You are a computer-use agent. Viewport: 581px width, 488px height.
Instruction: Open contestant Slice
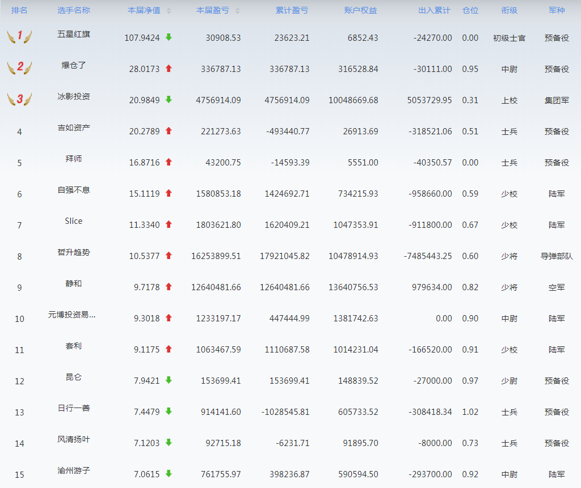(x=74, y=221)
